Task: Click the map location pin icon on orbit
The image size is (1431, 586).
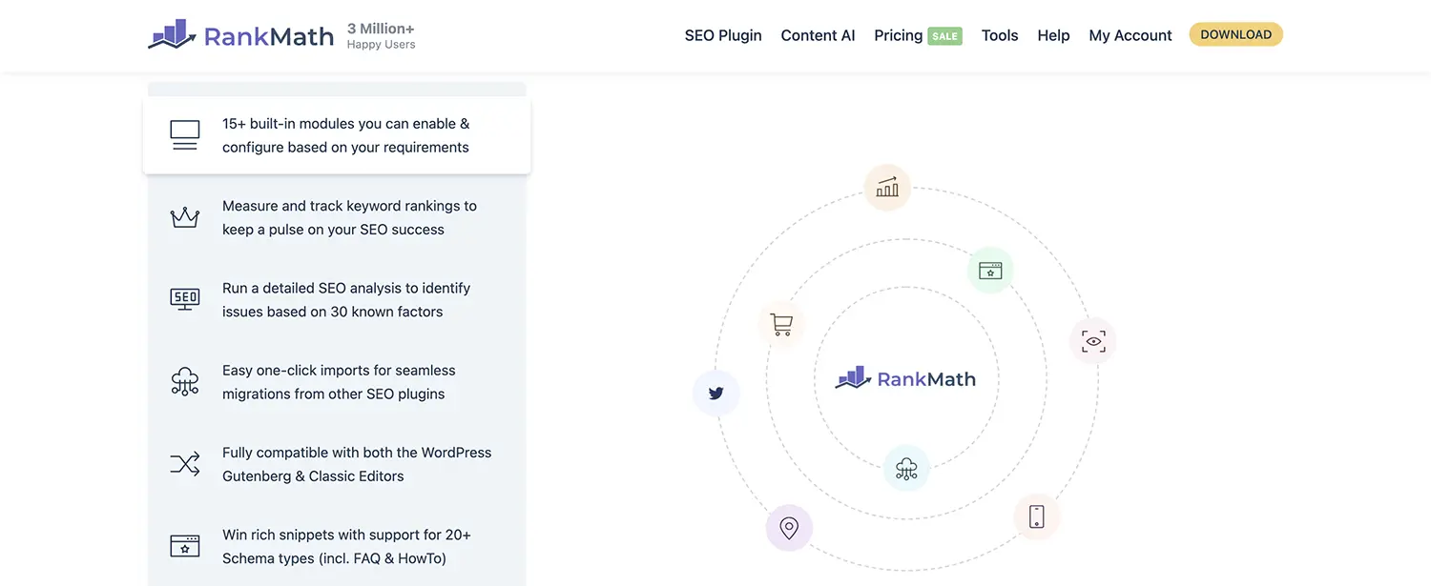Action: point(789,528)
